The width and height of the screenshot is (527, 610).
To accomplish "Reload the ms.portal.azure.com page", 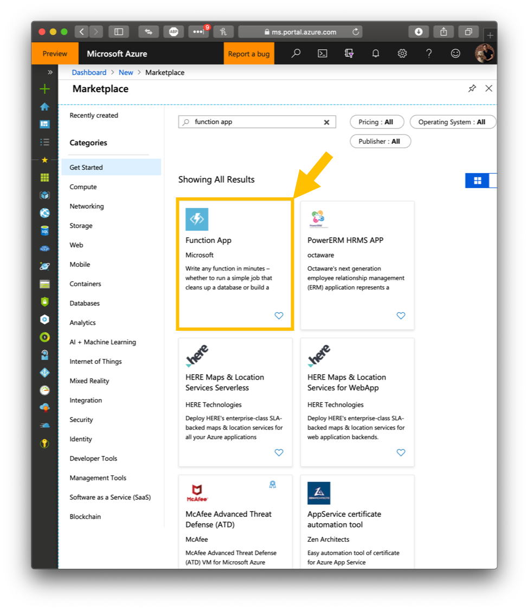I will [356, 32].
